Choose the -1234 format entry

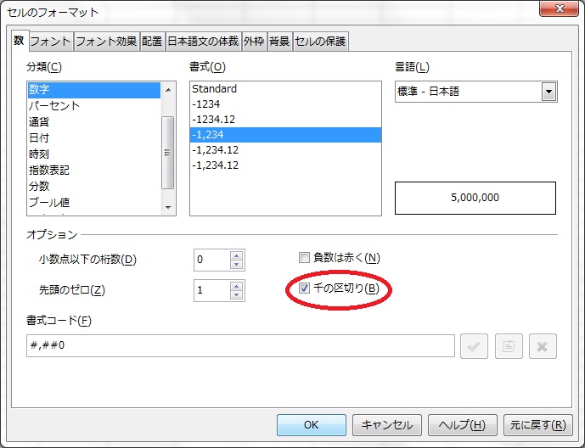pos(285,104)
